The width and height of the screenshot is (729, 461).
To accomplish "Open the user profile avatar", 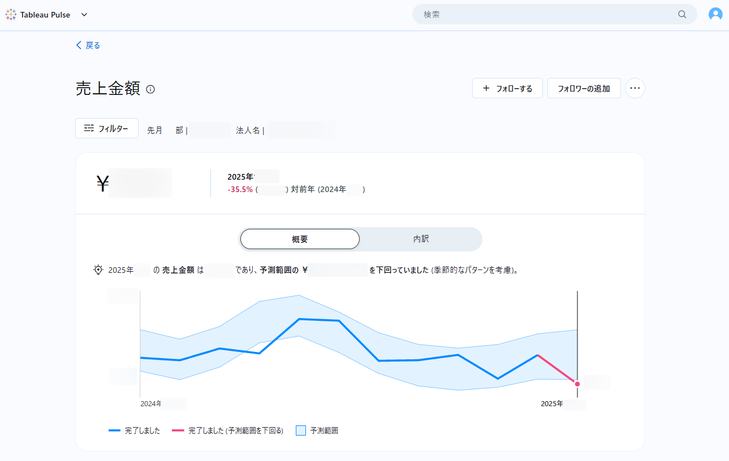I will [x=715, y=15].
